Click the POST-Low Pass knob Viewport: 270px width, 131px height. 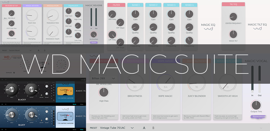tap(12, 33)
